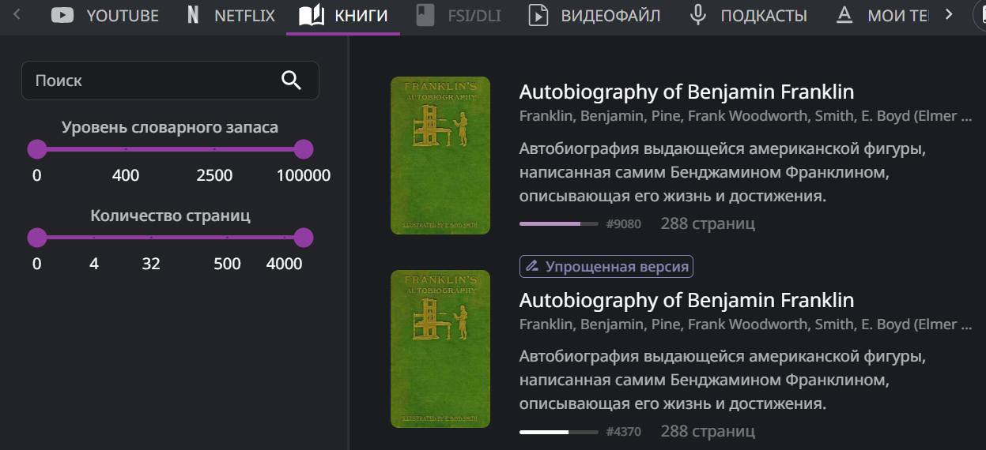This screenshot has height=450, width=986.
Task: Click the video file play icon
Action: [538, 15]
